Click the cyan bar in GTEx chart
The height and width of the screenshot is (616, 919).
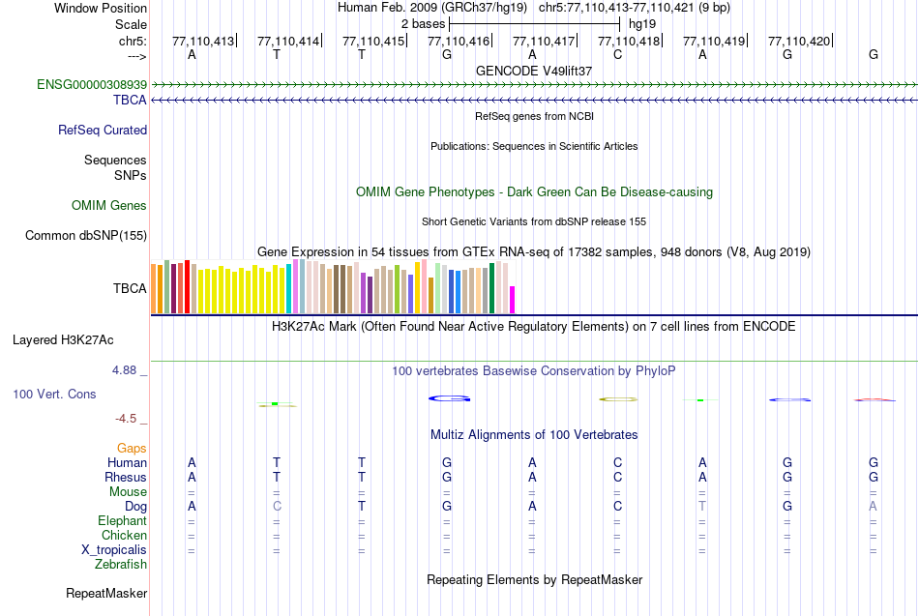tap(288, 289)
